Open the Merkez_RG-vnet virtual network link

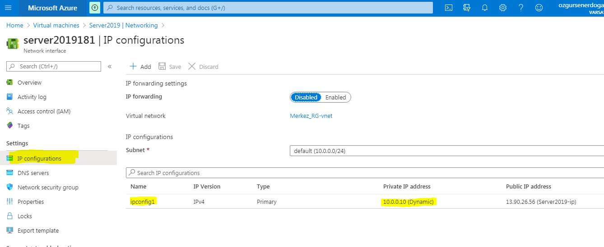(x=311, y=116)
